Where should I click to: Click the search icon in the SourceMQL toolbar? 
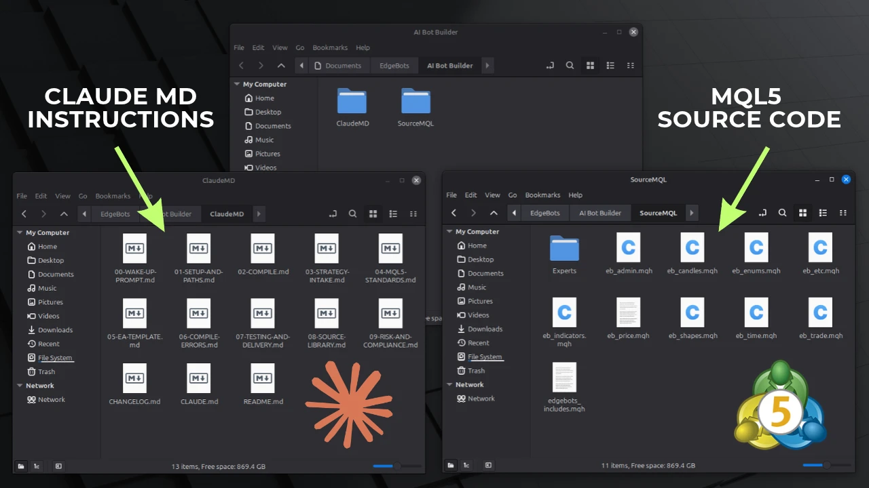tap(782, 213)
